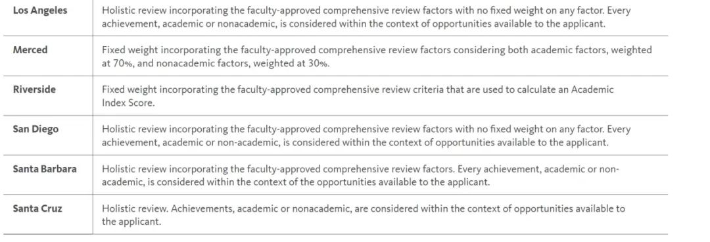Viewport: 710px width, 242px height.
Task: Click the San Diego holistic review description
Action: tap(366, 136)
